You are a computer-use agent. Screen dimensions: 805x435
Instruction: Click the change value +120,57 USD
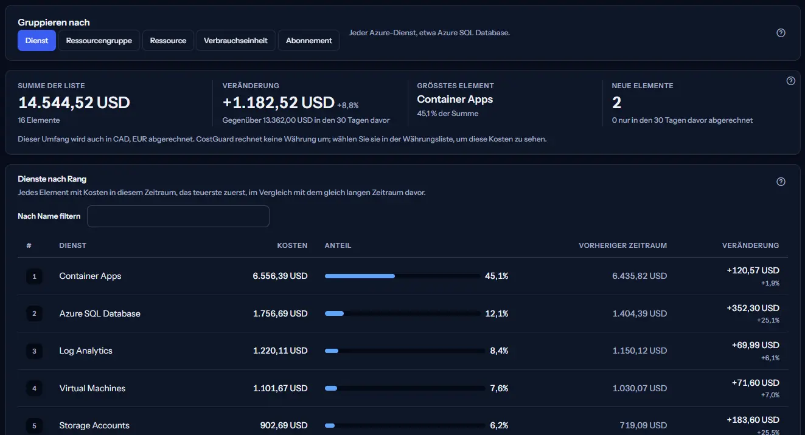click(x=753, y=270)
